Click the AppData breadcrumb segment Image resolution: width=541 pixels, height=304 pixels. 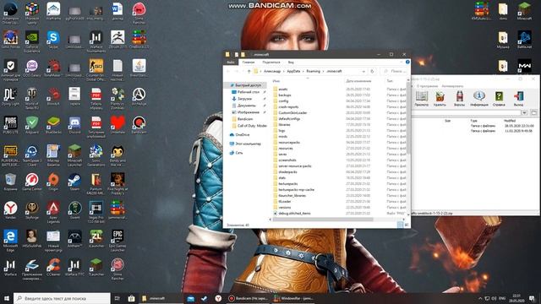click(293, 71)
